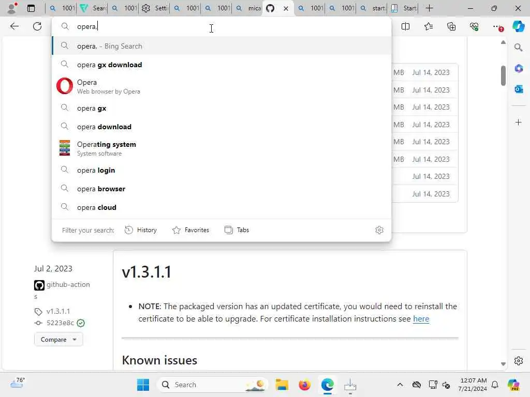Click the verified commit checkmark icon
This screenshot has height=397, width=530.
[81, 323]
